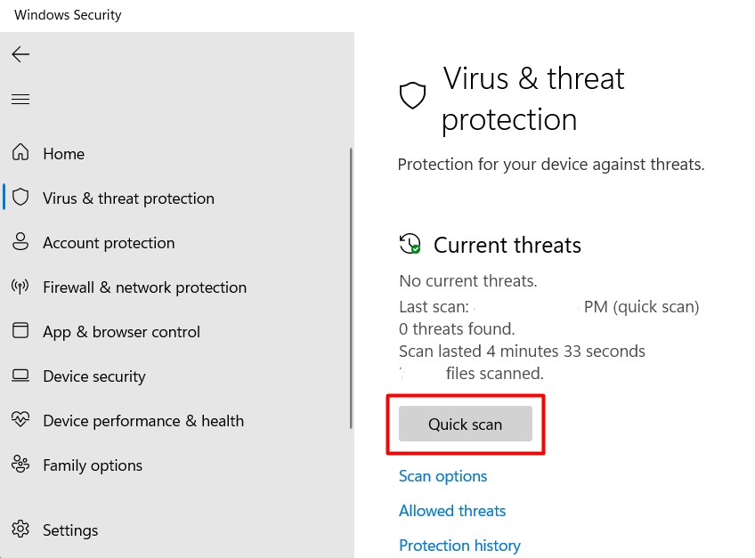The width and height of the screenshot is (755, 558).
Task: Open the Home menu item
Action: [x=63, y=154]
